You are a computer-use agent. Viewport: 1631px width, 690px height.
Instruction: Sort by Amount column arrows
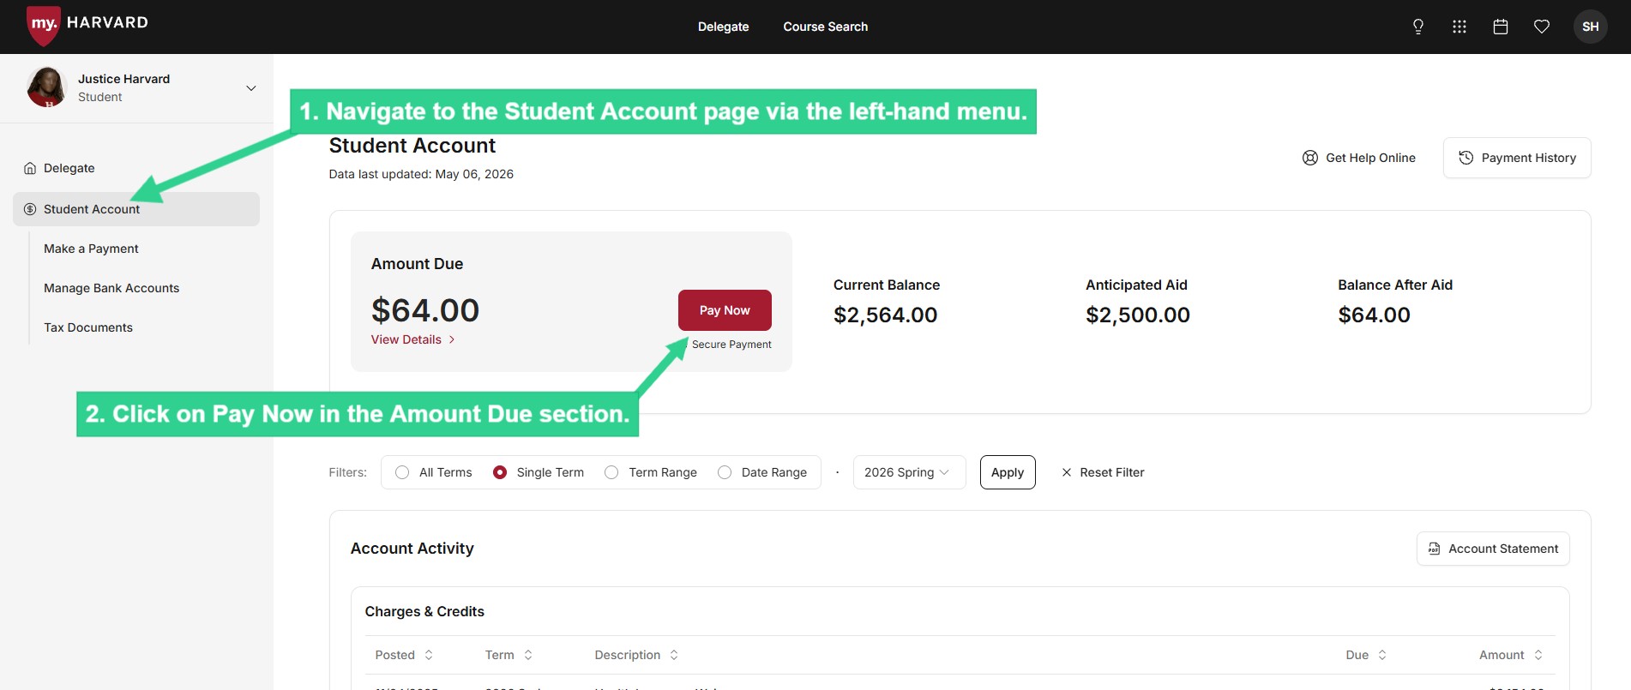point(1538,655)
